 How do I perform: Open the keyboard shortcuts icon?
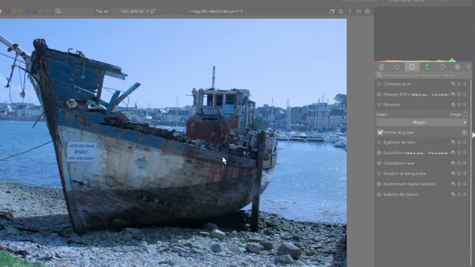pyautogui.click(x=358, y=11)
